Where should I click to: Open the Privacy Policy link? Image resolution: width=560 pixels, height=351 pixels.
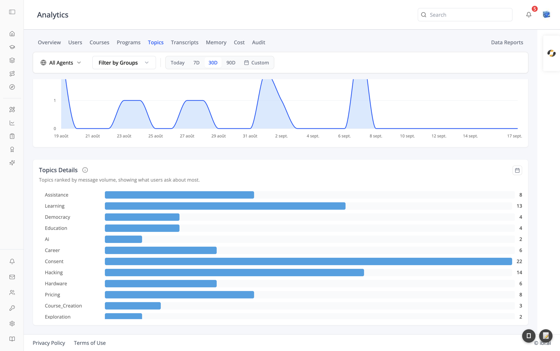pos(49,343)
